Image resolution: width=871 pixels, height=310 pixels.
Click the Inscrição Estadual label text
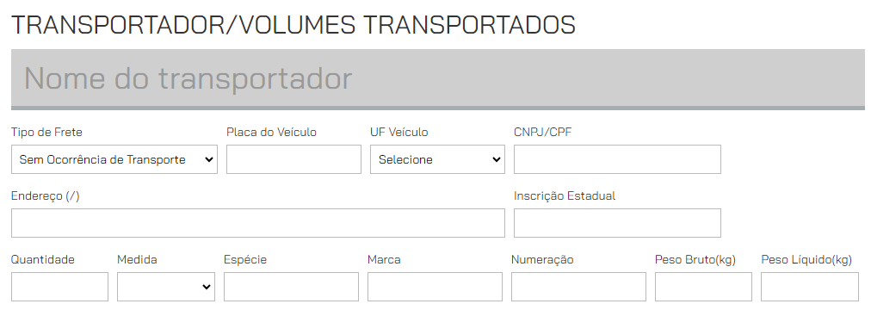[565, 196]
